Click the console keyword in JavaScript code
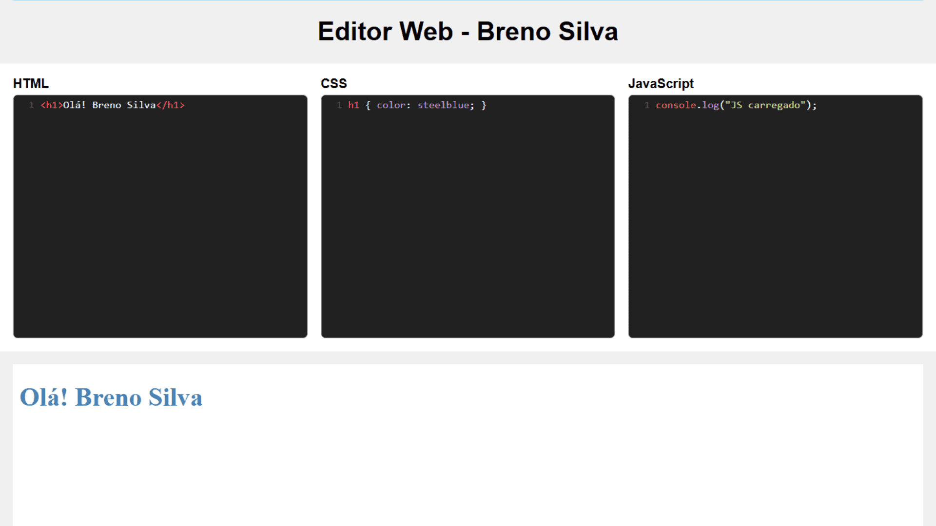936x526 pixels. click(676, 105)
